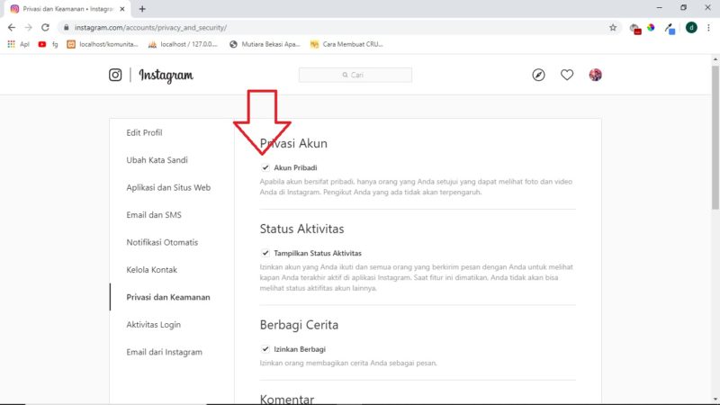Open Email dan SMS section
This screenshot has height=405, width=720.
tap(154, 215)
